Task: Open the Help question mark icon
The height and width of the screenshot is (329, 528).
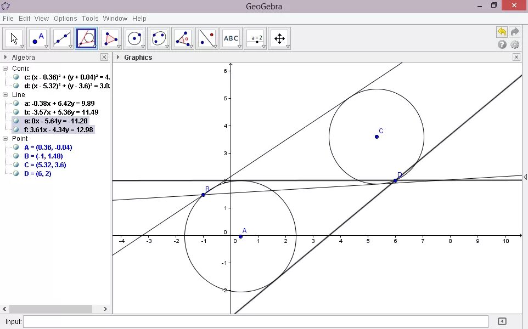Action: pyautogui.click(x=502, y=44)
